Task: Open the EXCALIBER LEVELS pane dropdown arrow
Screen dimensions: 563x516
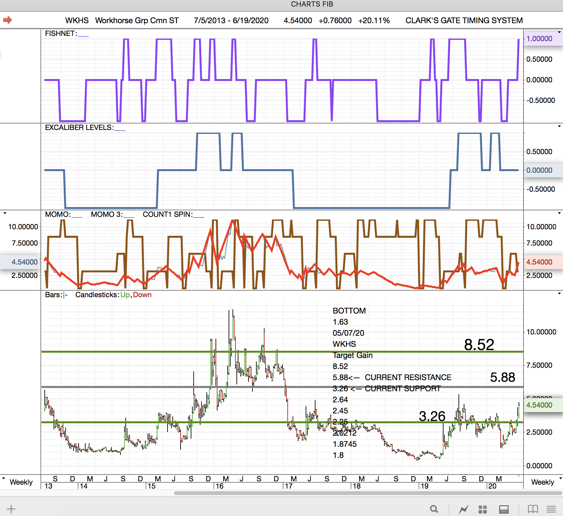Action: coord(559,126)
